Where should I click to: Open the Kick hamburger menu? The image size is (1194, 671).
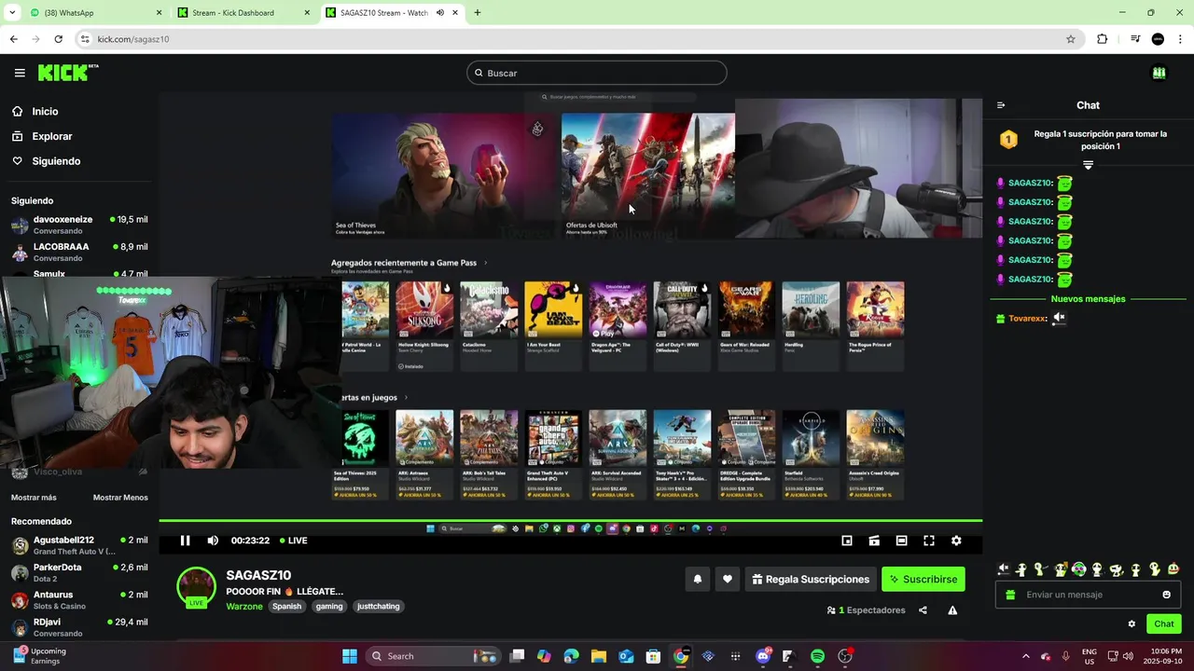(20, 73)
